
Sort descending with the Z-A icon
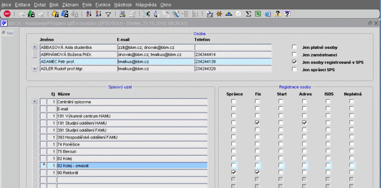point(99,14)
